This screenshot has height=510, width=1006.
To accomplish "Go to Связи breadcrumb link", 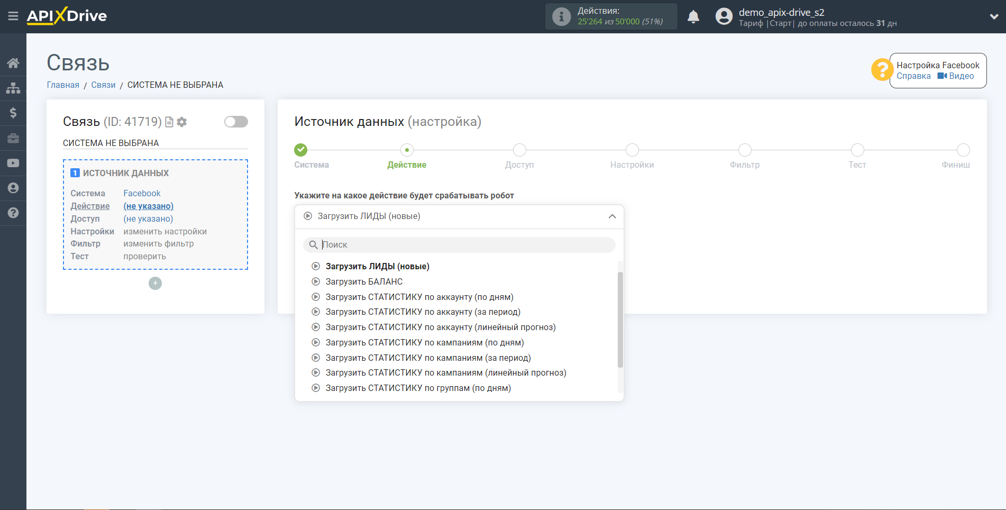I will tap(103, 85).
